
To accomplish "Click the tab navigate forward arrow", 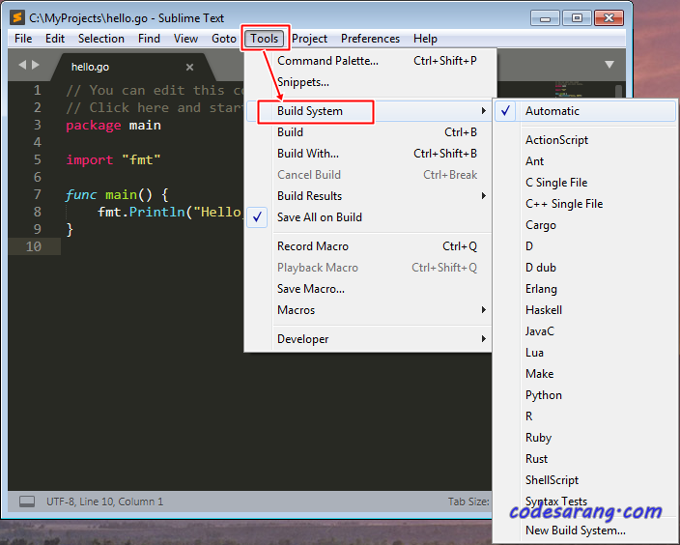I will click(x=36, y=65).
